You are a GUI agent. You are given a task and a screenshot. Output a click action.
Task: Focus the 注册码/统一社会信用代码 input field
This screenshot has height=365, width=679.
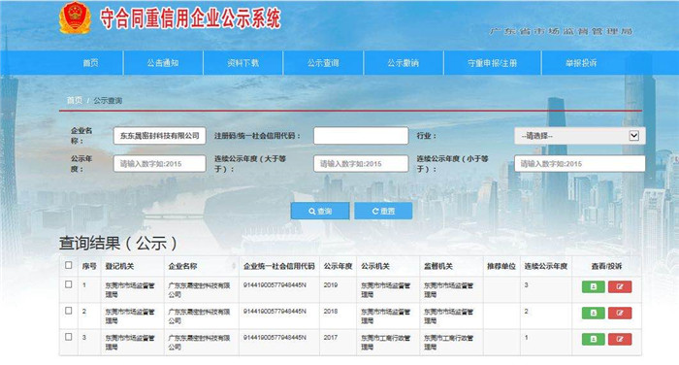click(361, 136)
